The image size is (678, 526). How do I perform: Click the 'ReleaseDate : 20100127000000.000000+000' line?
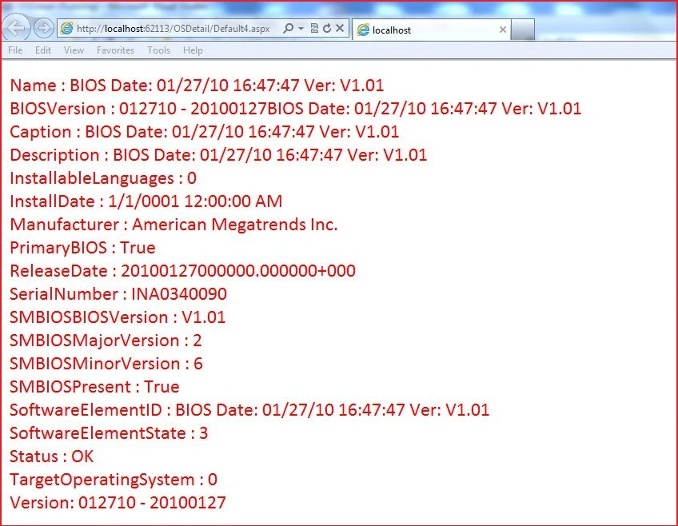182,270
